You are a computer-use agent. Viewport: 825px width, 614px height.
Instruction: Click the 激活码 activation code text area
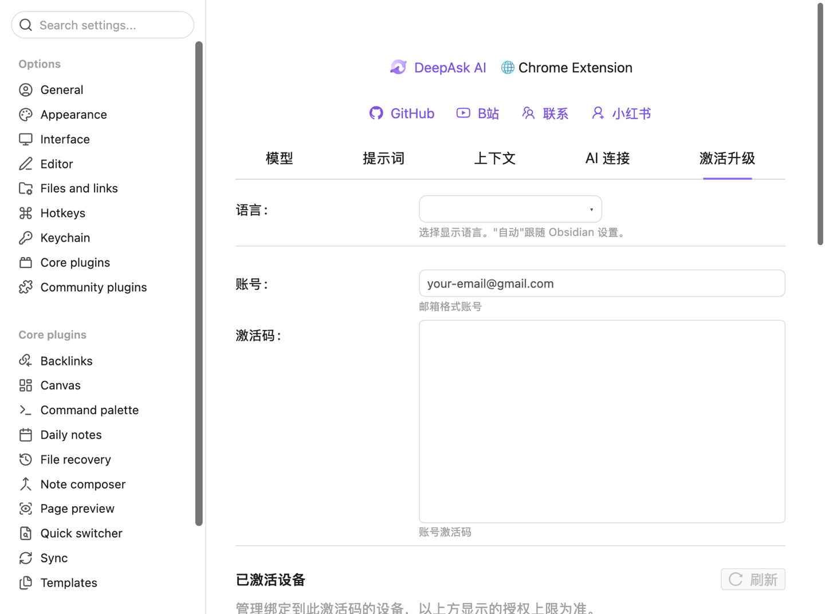(x=602, y=422)
